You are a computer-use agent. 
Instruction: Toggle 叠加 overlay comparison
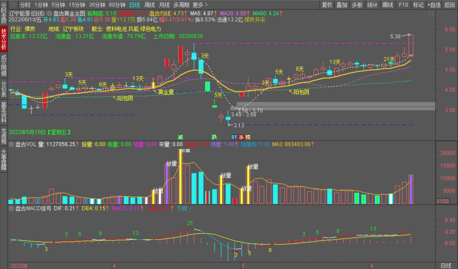point(342,5)
